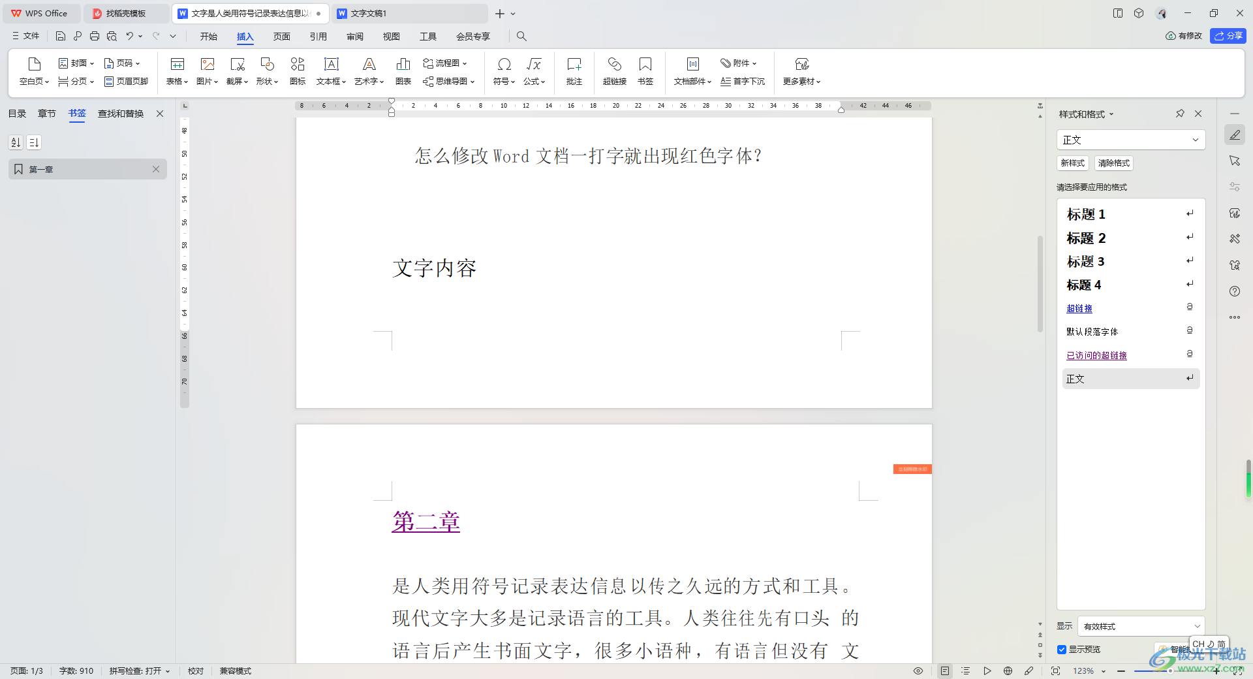1253x679 pixels.
Task: Sort bookmarks by position icon
Action: pyautogui.click(x=34, y=142)
